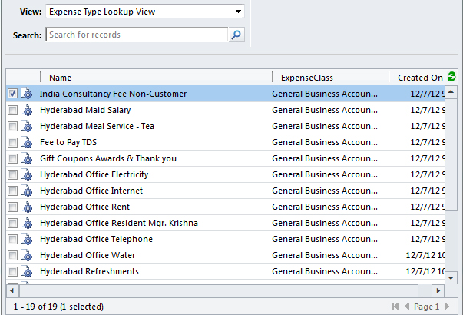Click the record icon beside Fee to Pay TDS
Screen dimensions: 463x315
click(x=27, y=142)
